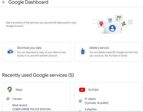Click the blue account avatar in header illustration

coord(112,28)
